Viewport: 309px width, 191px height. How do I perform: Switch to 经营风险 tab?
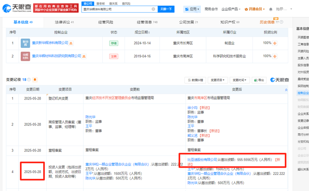pyautogui.click(x=106, y=22)
